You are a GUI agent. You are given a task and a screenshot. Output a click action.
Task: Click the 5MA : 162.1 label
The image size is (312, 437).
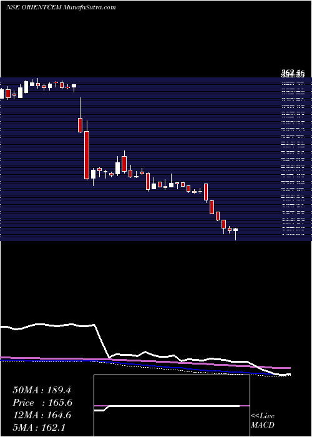[39, 427]
